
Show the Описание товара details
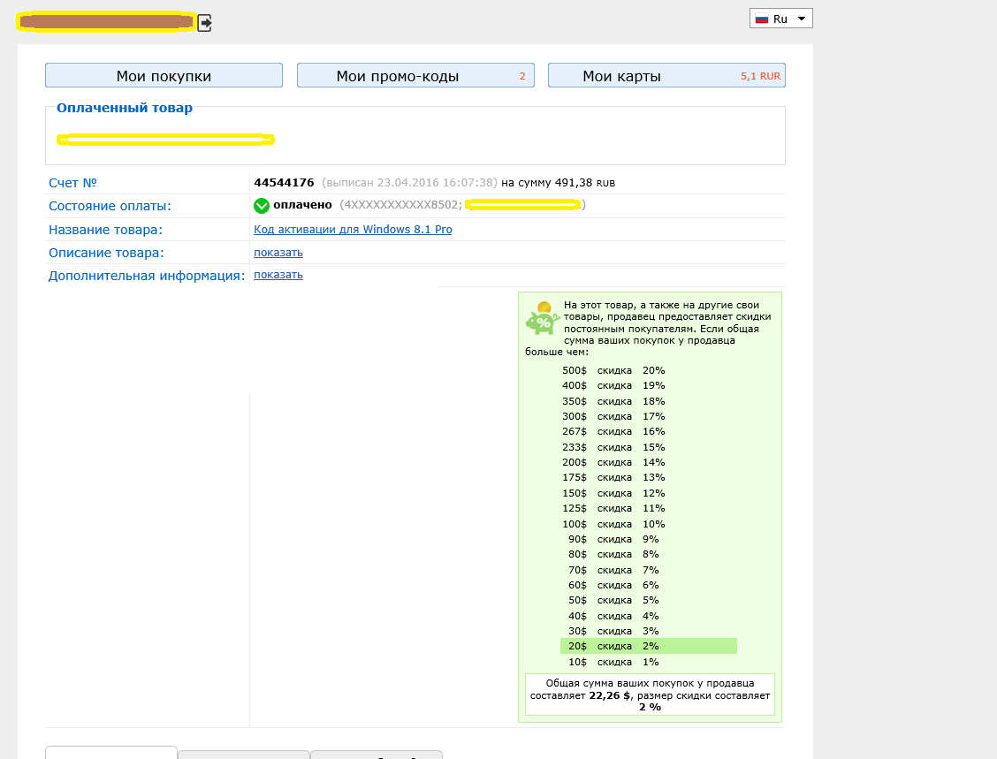[278, 253]
